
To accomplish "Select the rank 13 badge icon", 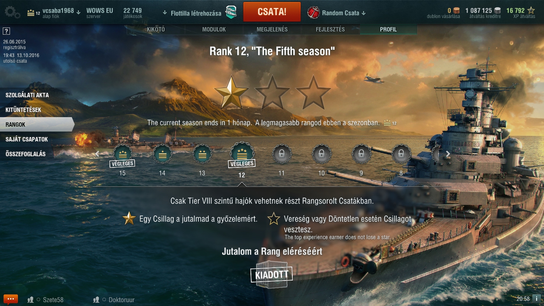I will (x=202, y=154).
